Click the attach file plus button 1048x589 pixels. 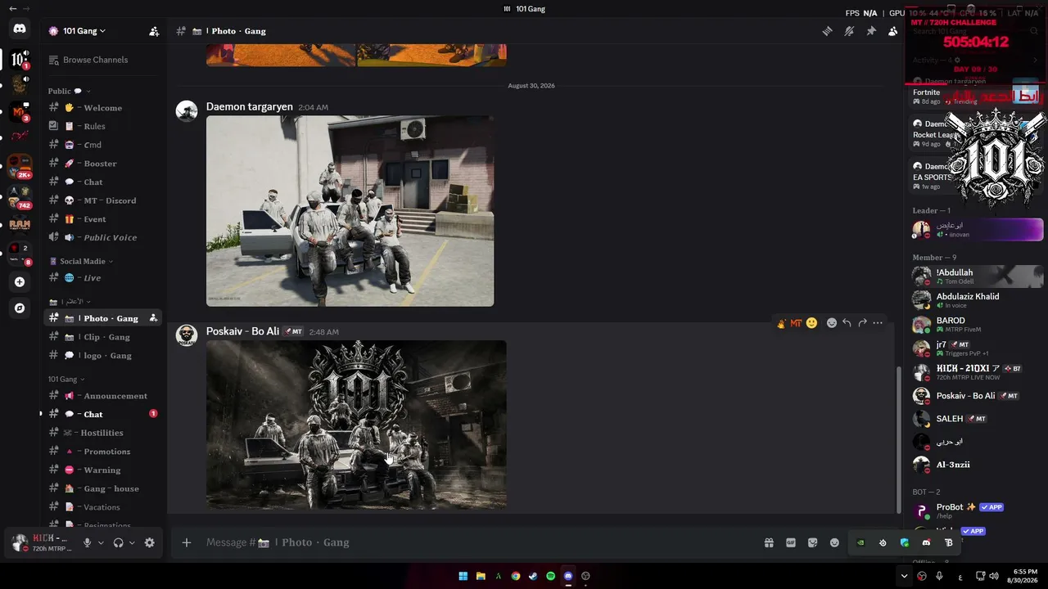[187, 542]
